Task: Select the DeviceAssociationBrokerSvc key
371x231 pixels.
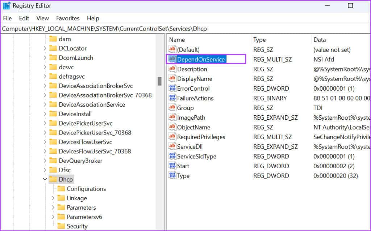Action: pyautogui.click(x=96, y=86)
